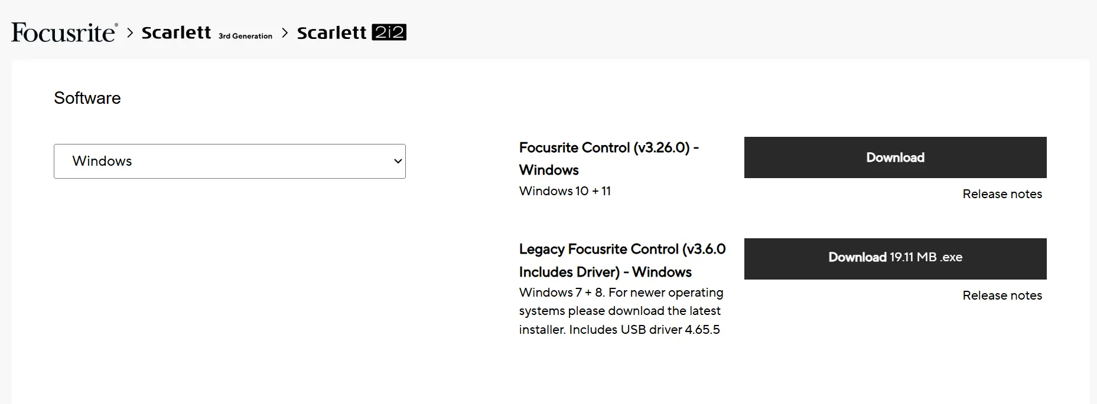Click the 'Windows 10 + 11' compatibility text
Screen dimensions: 1097x404
[x=565, y=191]
